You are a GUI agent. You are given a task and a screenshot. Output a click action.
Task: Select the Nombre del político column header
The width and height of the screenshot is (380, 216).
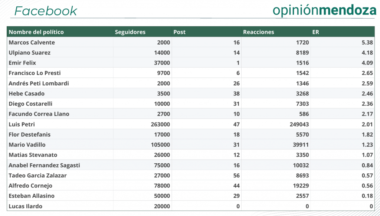(x=36, y=32)
